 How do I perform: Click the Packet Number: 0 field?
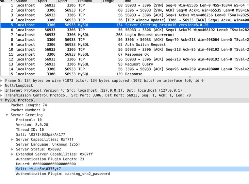pos(28,110)
